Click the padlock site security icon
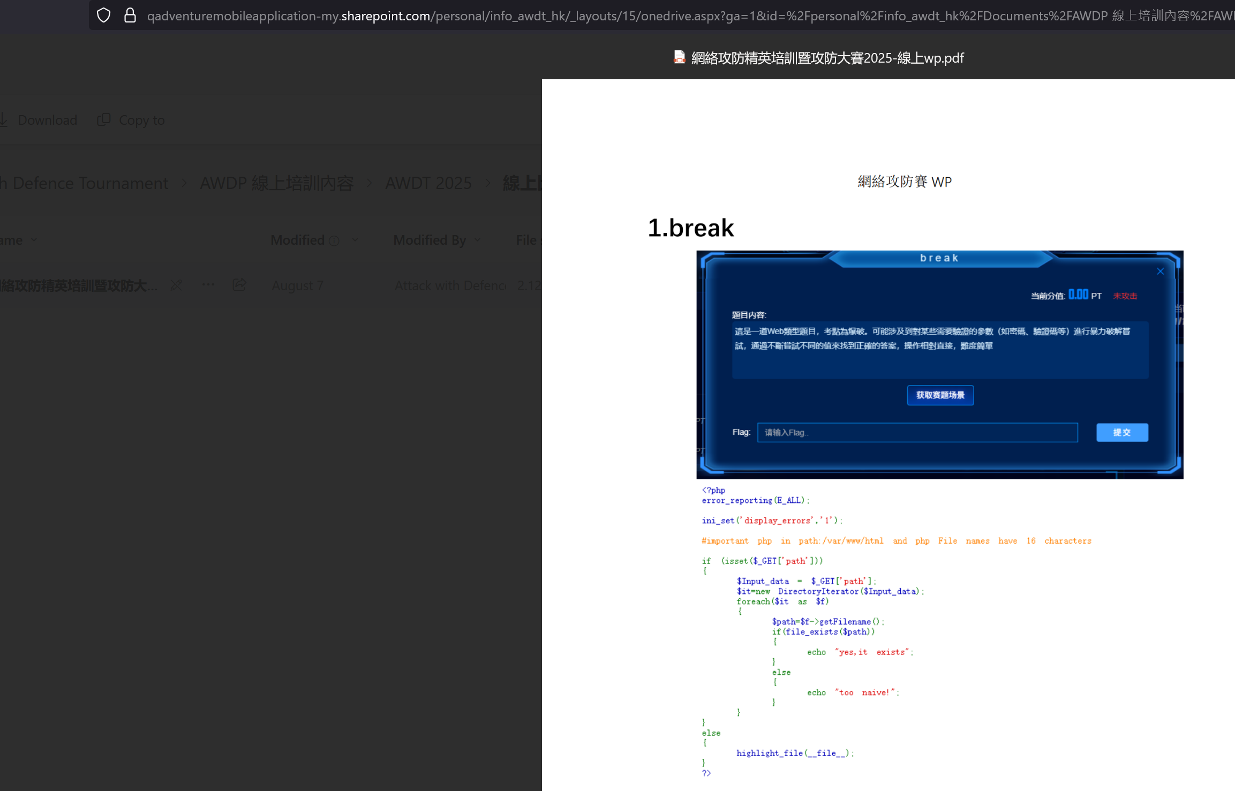The width and height of the screenshot is (1235, 791). (x=130, y=16)
